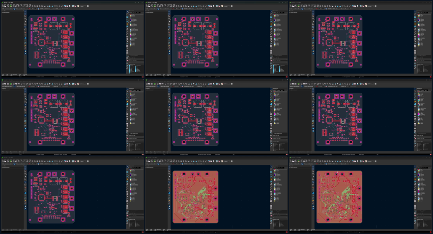Open Route menu in top-middle window
Image resolution: width=433 pixels, height=234 pixels.
pyautogui.click(x=158, y=4)
